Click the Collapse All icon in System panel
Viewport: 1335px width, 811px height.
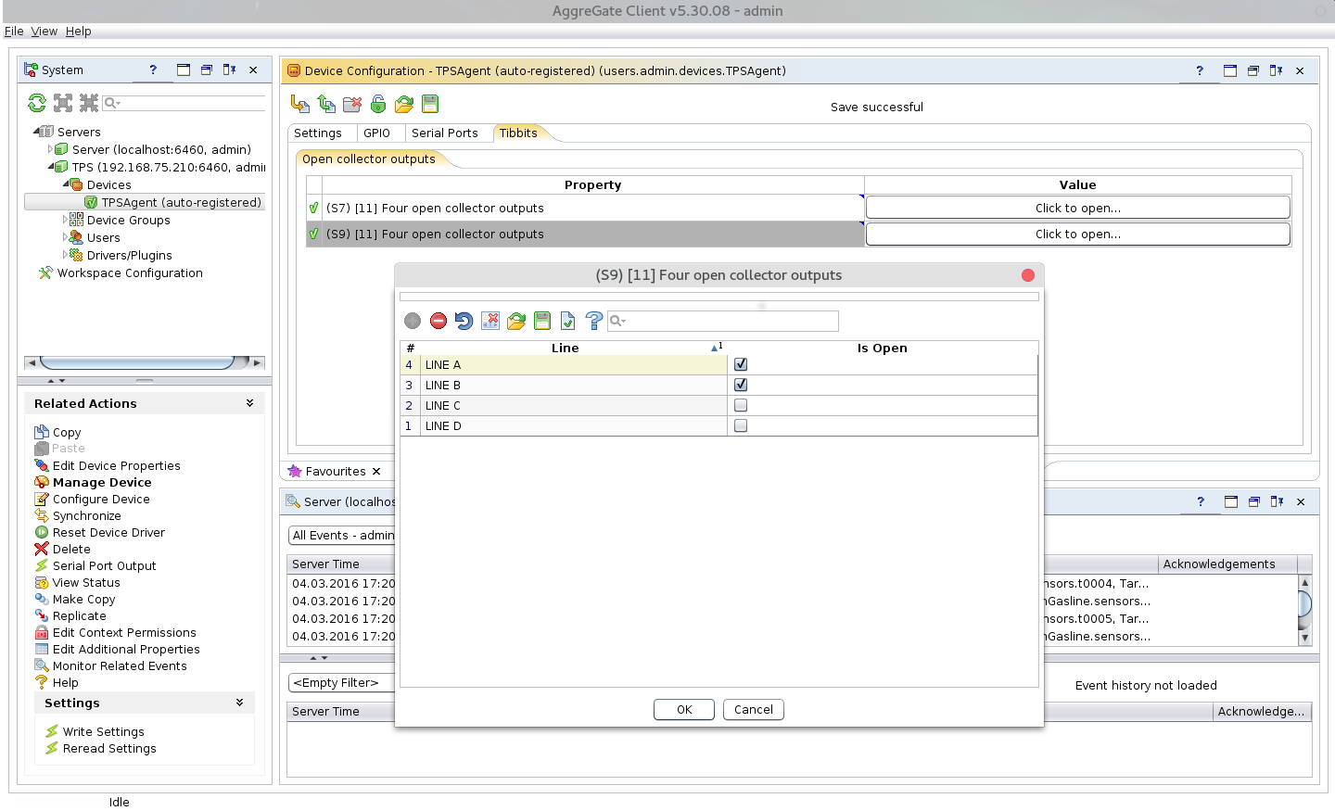coord(88,103)
